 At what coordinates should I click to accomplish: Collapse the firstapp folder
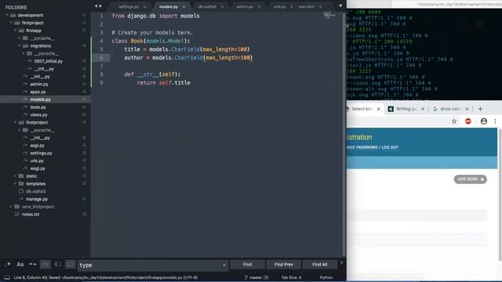point(16,31)
